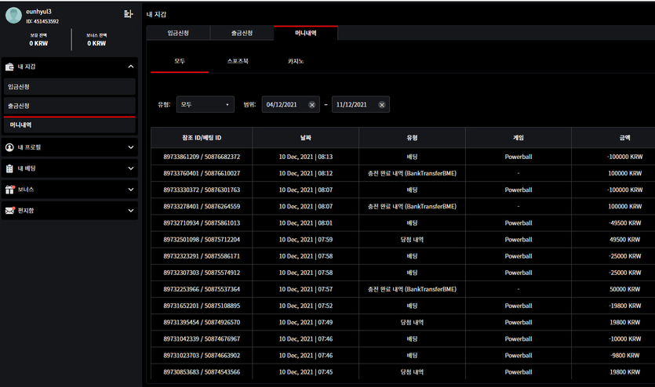655x387 pixels.
Task: Click the date 10 Dec, 2021 | 08:13
Action: pyautogui.click(x=306, y=157)
